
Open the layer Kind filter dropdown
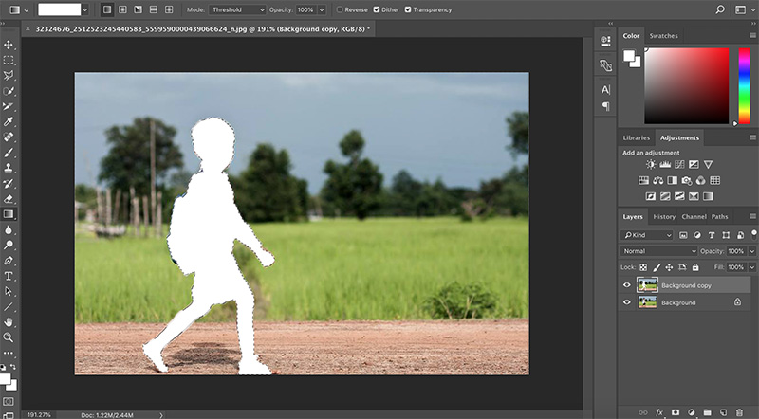tap(647, 235)
